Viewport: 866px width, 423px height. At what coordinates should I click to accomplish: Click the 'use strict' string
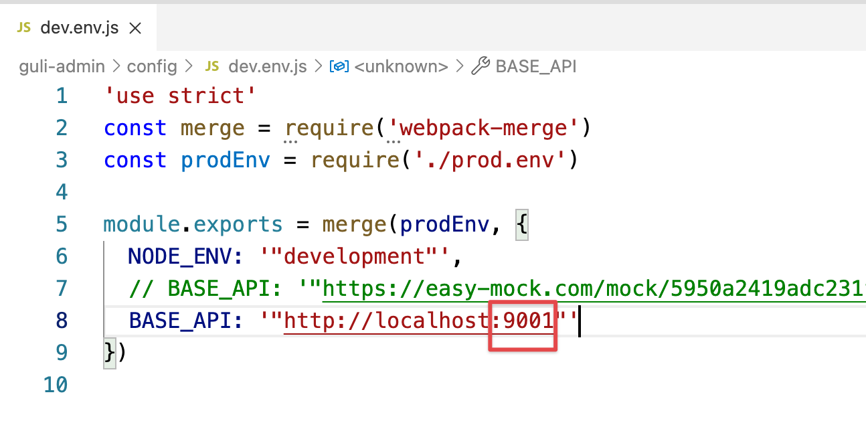pos(181,96)
